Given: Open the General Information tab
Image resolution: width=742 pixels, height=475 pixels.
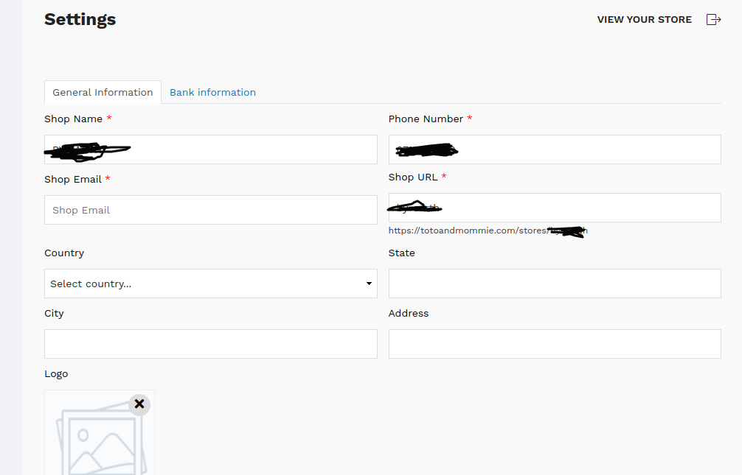Looking at the screenshot, I should 103,92.
